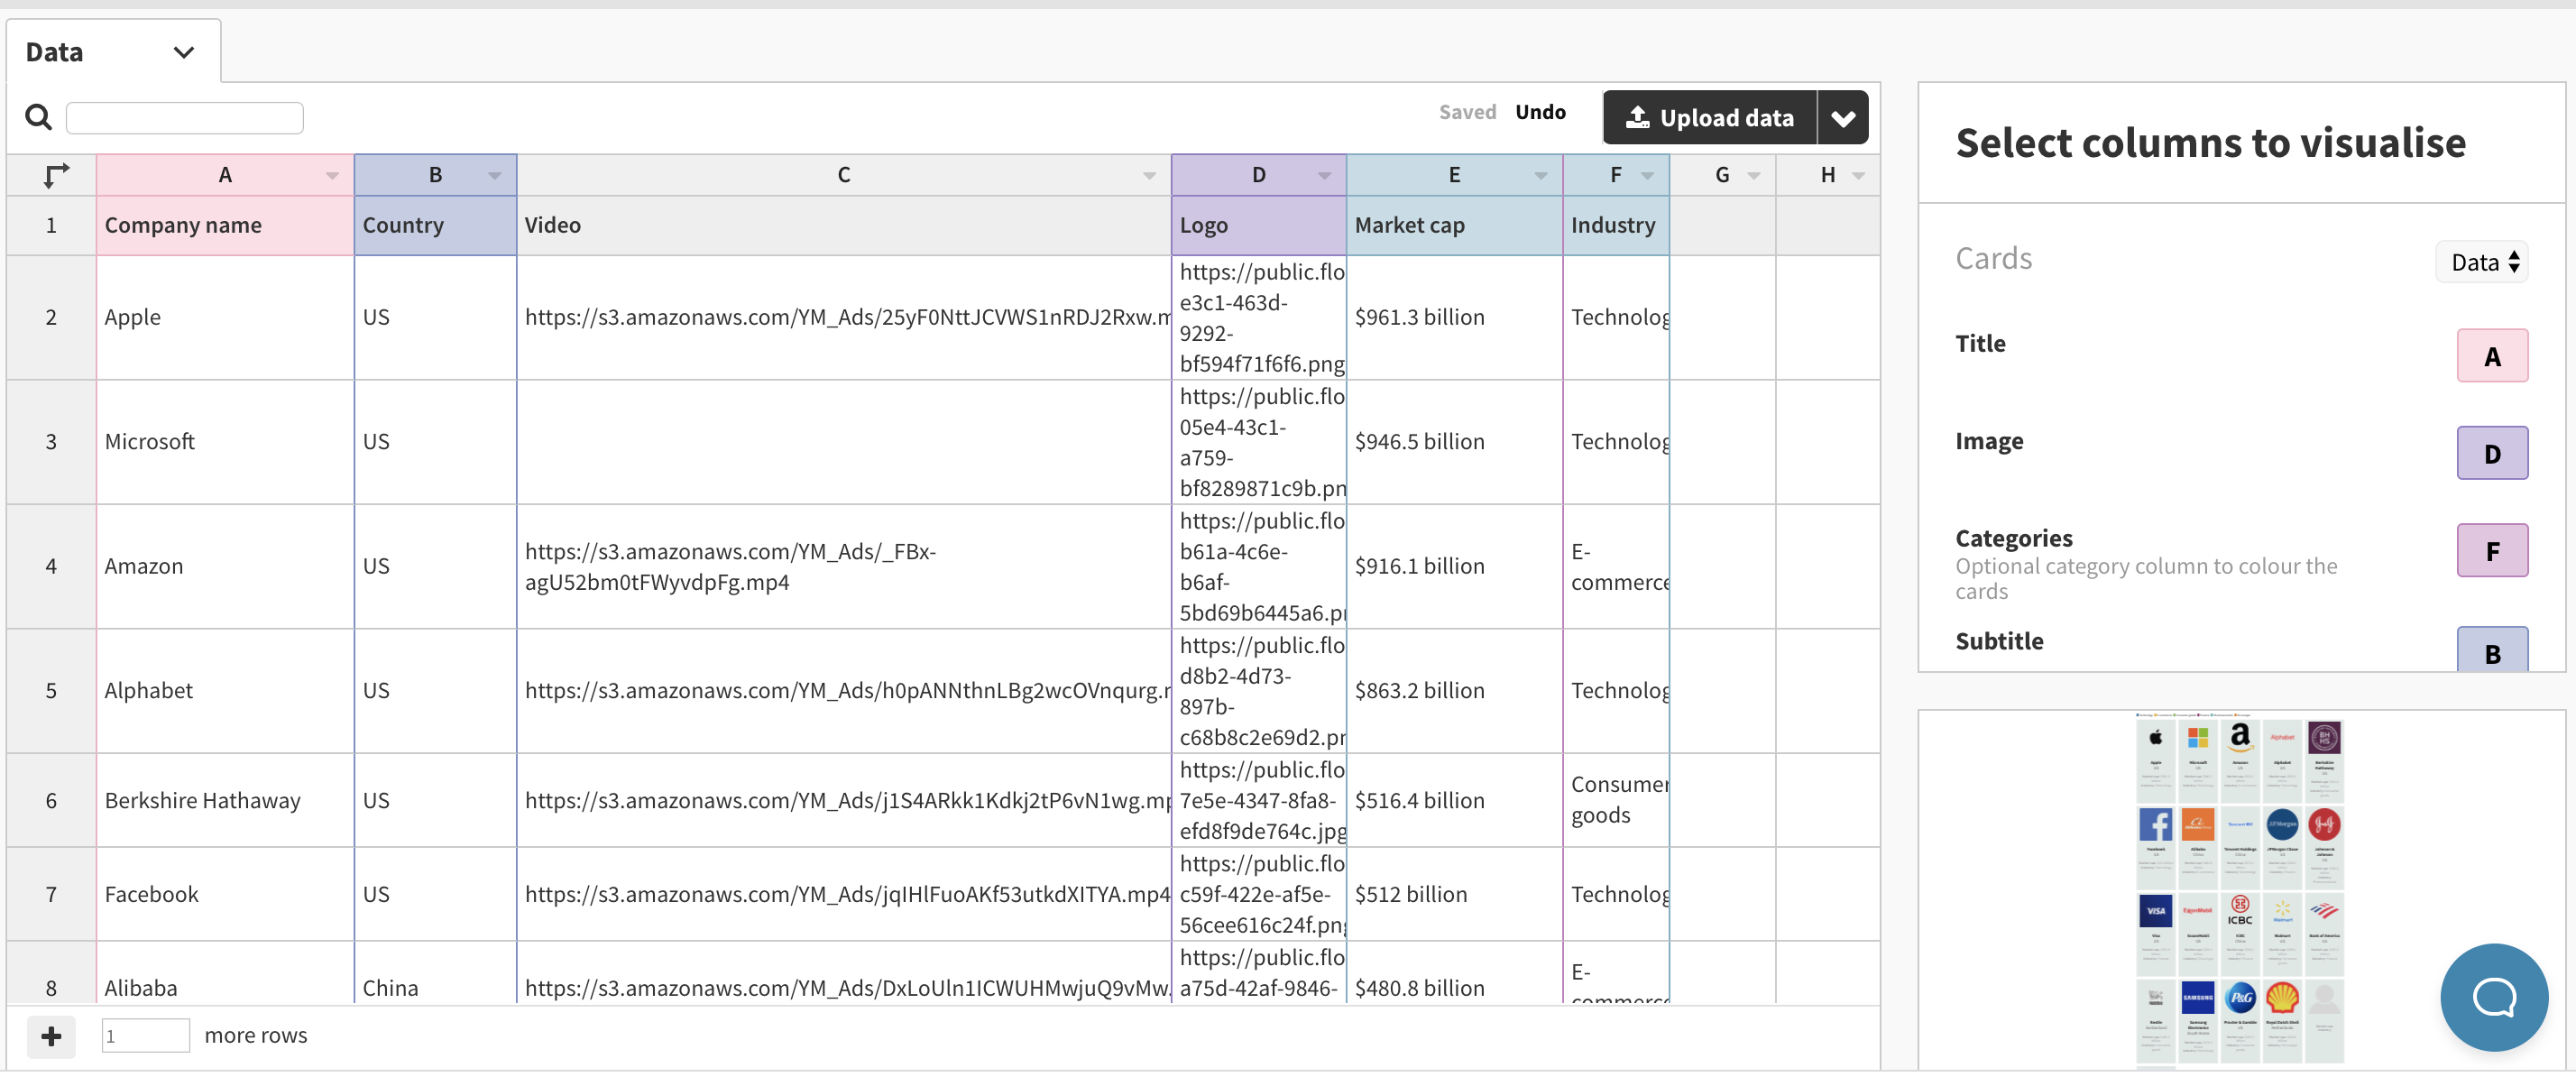Select Microsoft's empty Video cell
This screenshot has width=2576, height=1077.
pyautogui.click(x=844, y=442)
